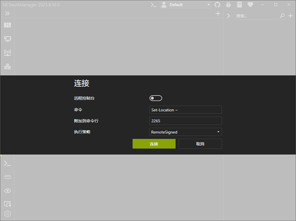296x221 pixels.
Task: Open the WiFi sidebar icon
Action: (x=7, y=53)
